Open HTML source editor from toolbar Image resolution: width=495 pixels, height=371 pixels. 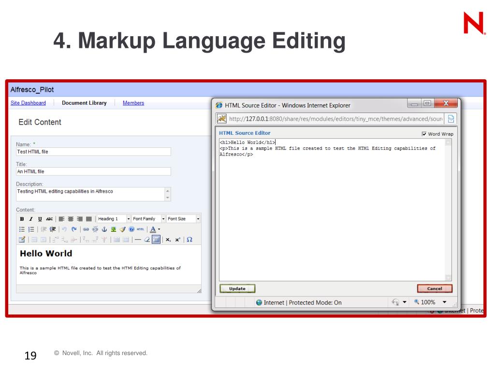coord(141,229)
